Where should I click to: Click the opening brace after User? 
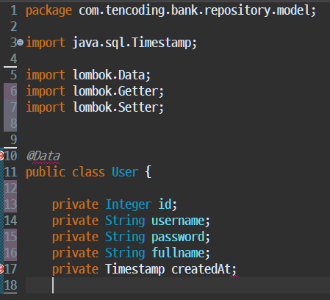[x=148, y=172]
